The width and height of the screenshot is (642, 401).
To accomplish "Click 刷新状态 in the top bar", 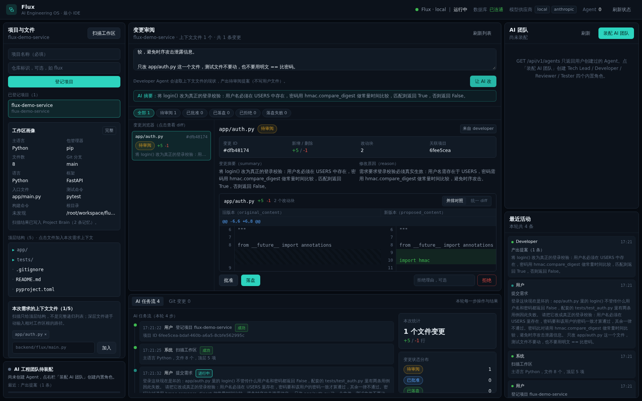I will click(621, 10).
